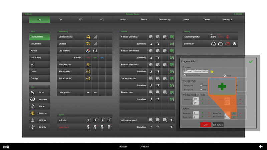This screenshot has width=267, height=150.
Task: Select frost protection snowflake mode icon
Action: point(234,44)
